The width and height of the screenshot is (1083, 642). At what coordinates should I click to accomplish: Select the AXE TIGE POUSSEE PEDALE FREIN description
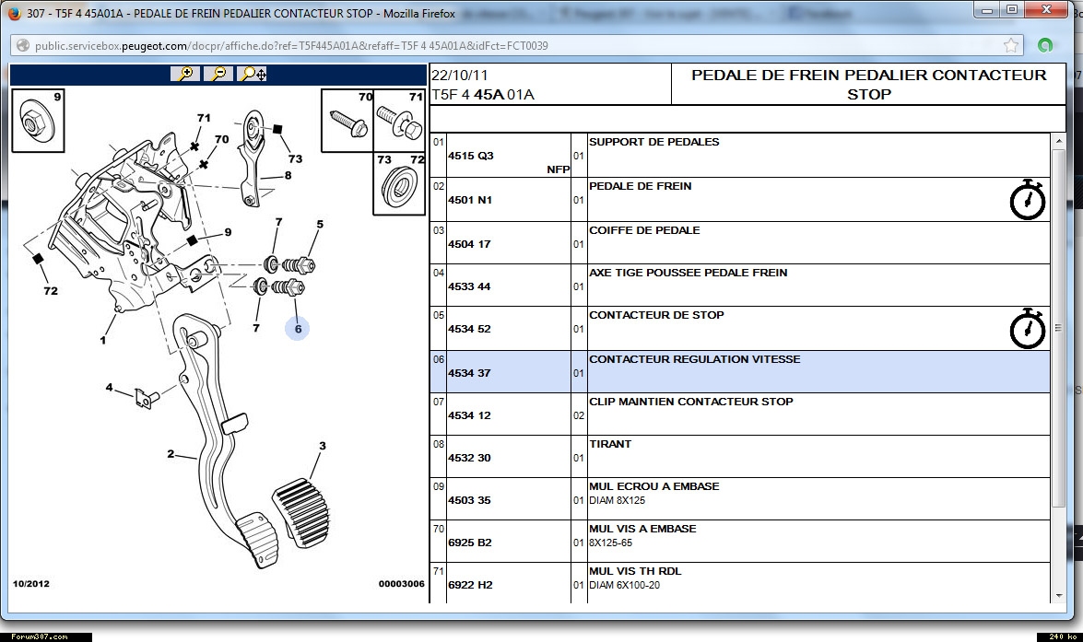pos(688,273)
